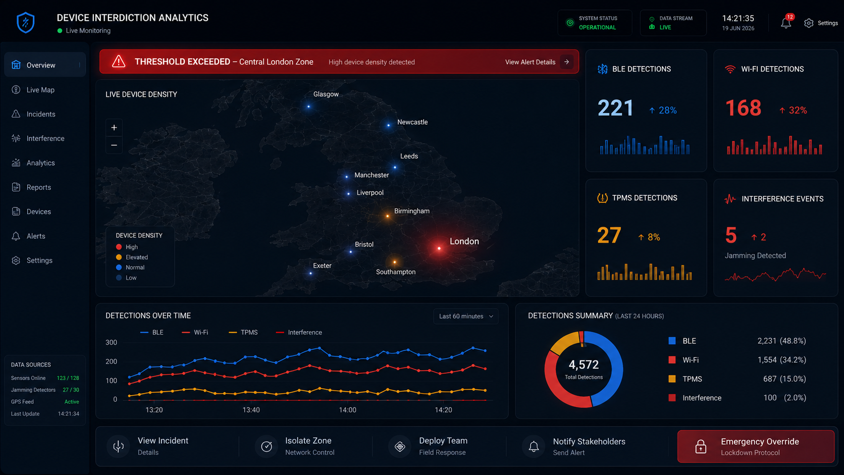Zoom in on the density map

click(x=114, y=128)
